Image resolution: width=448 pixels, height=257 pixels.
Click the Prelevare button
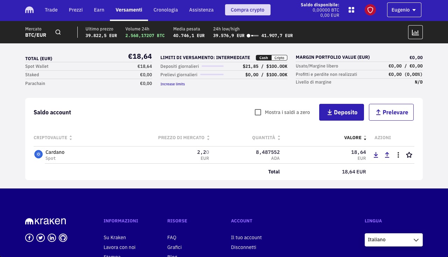pos(391,112)
